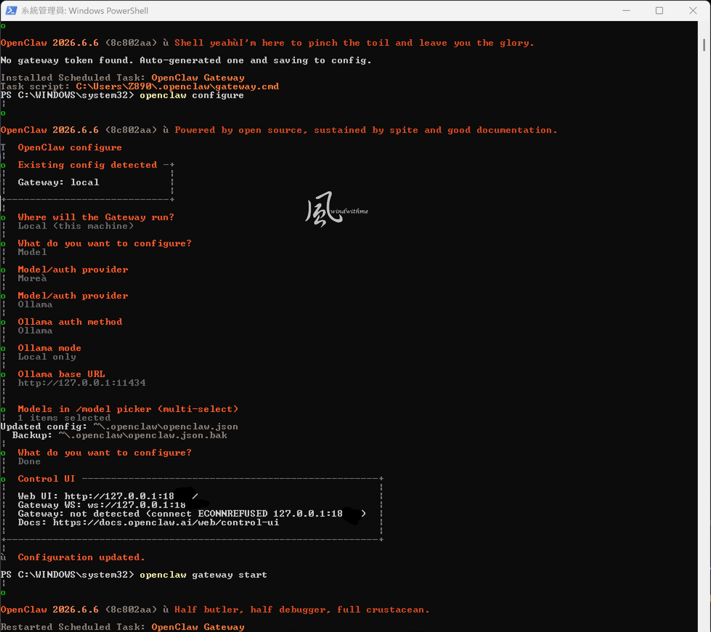The width and height of the screenshot is (711, 632).
Task: Click the typed command 'openclaw configure'
Action: click(x=192, y=95)
